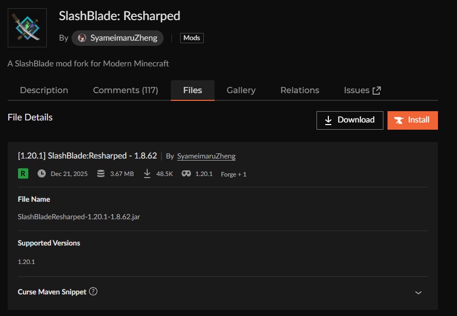Screen dimensions: 457x316
Task: Click the Install button
Action: point(412,120)
